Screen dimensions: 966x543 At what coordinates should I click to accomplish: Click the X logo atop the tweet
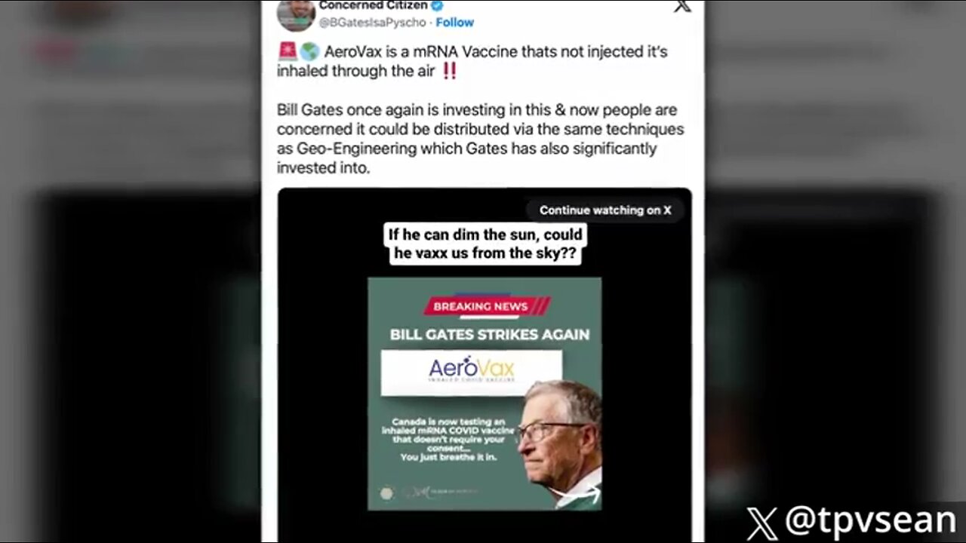(681, 5)
